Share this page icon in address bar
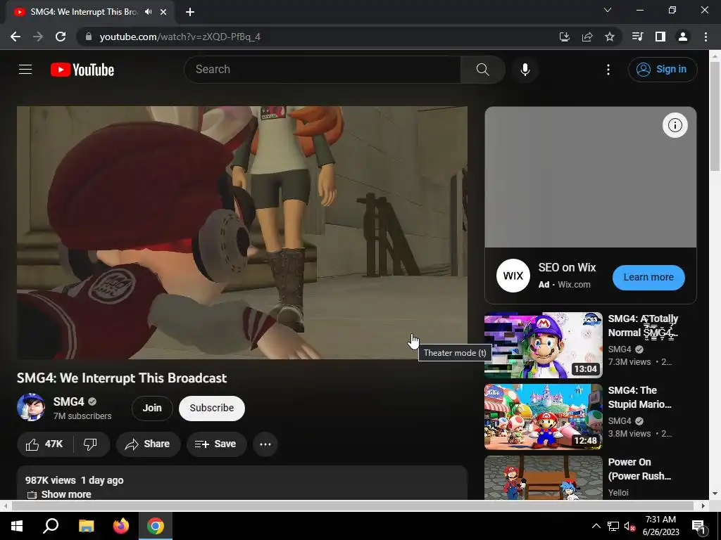Image resolution: width=721 pixels, height=540 pixels. tap(587, 37)
